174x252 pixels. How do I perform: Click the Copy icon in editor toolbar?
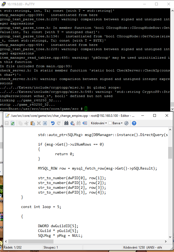click(20, 123)
